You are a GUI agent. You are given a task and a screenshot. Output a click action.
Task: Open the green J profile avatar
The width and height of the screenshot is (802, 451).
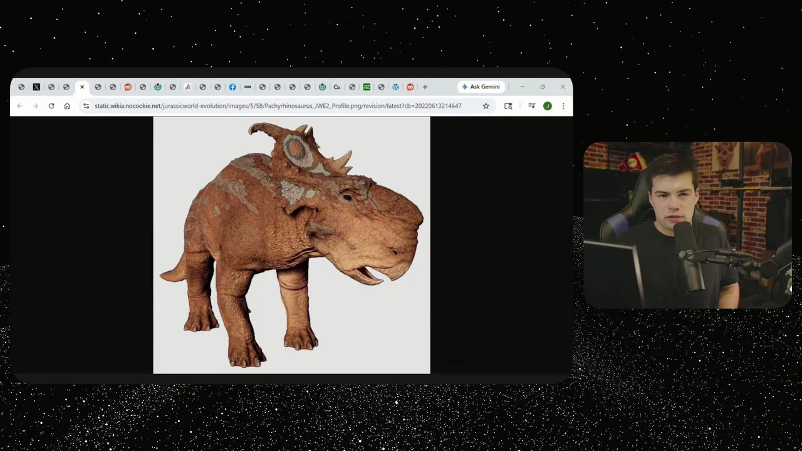[548, 106]
